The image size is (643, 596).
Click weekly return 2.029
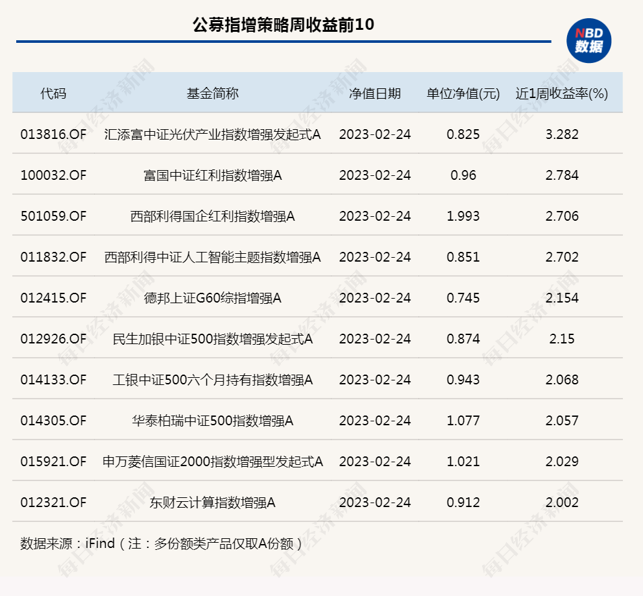coord(562,462)
